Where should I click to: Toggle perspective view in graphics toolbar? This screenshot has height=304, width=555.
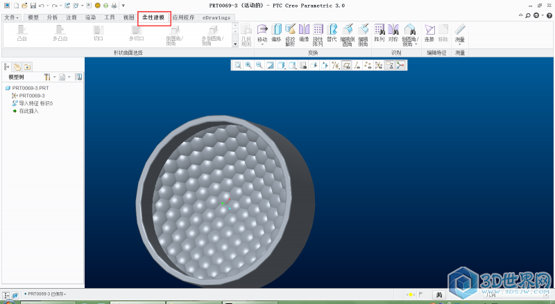[x=314, y=65]
